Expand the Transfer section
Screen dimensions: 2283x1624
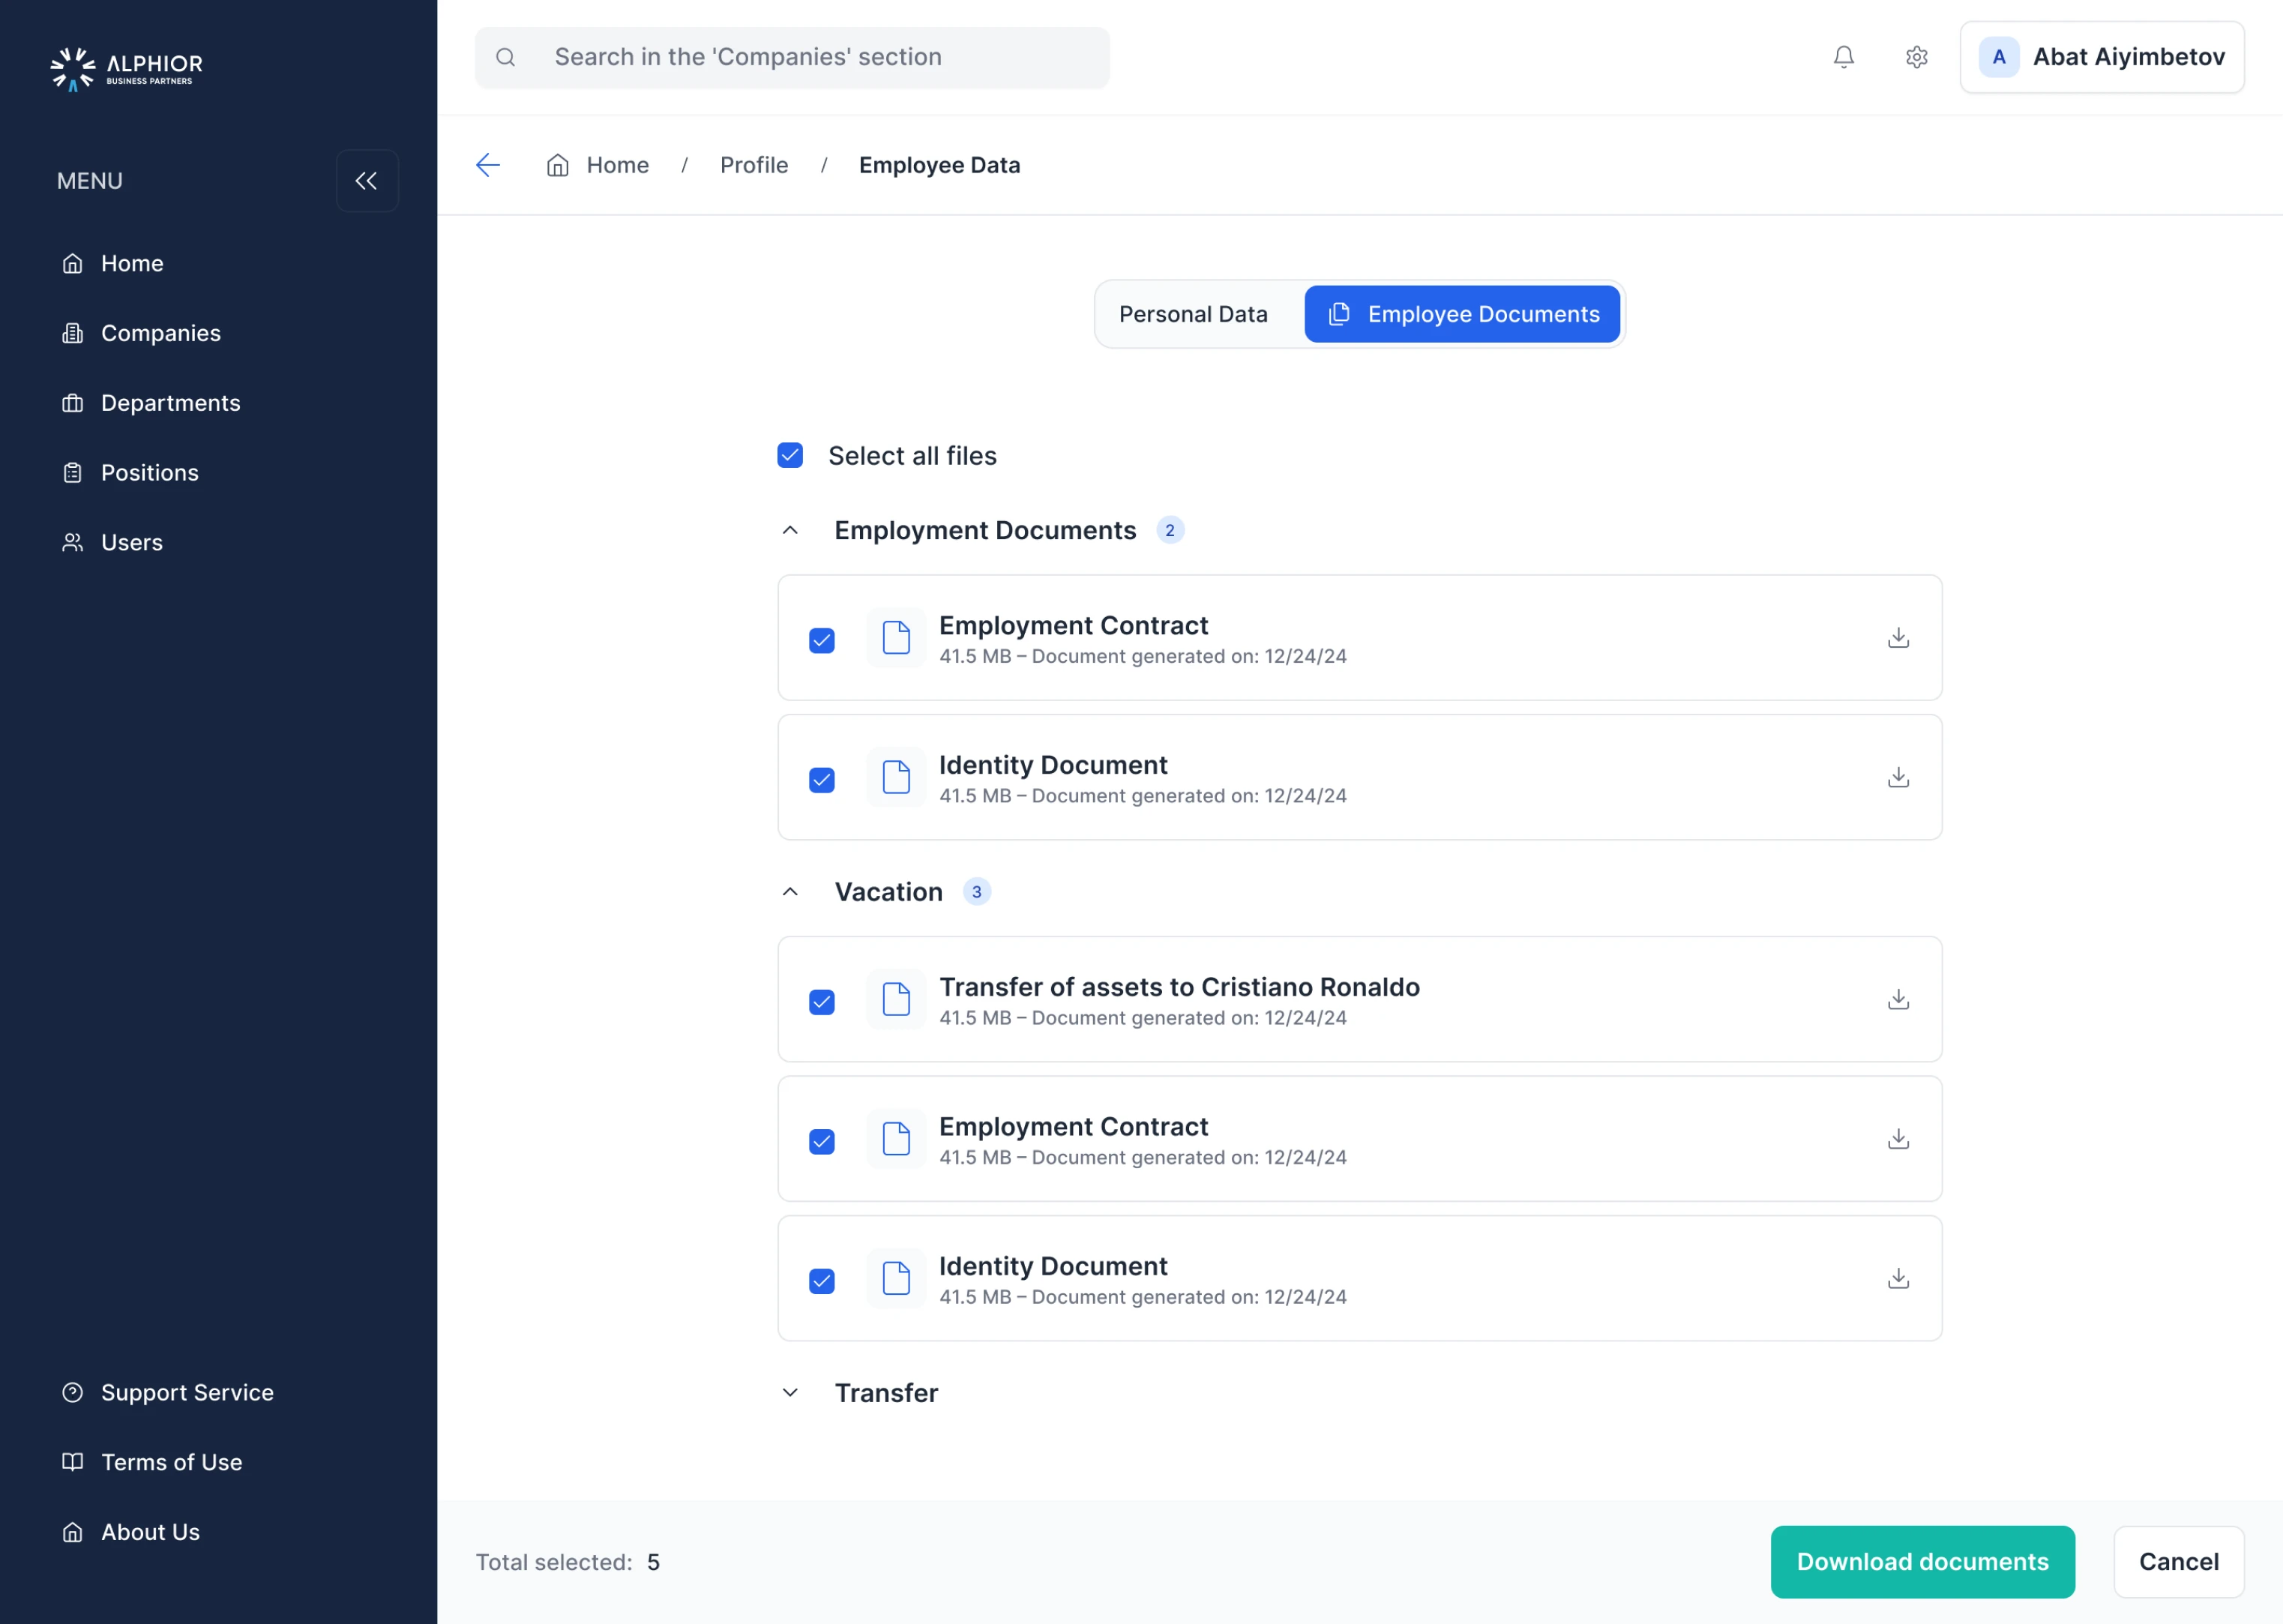(790, 1393)
